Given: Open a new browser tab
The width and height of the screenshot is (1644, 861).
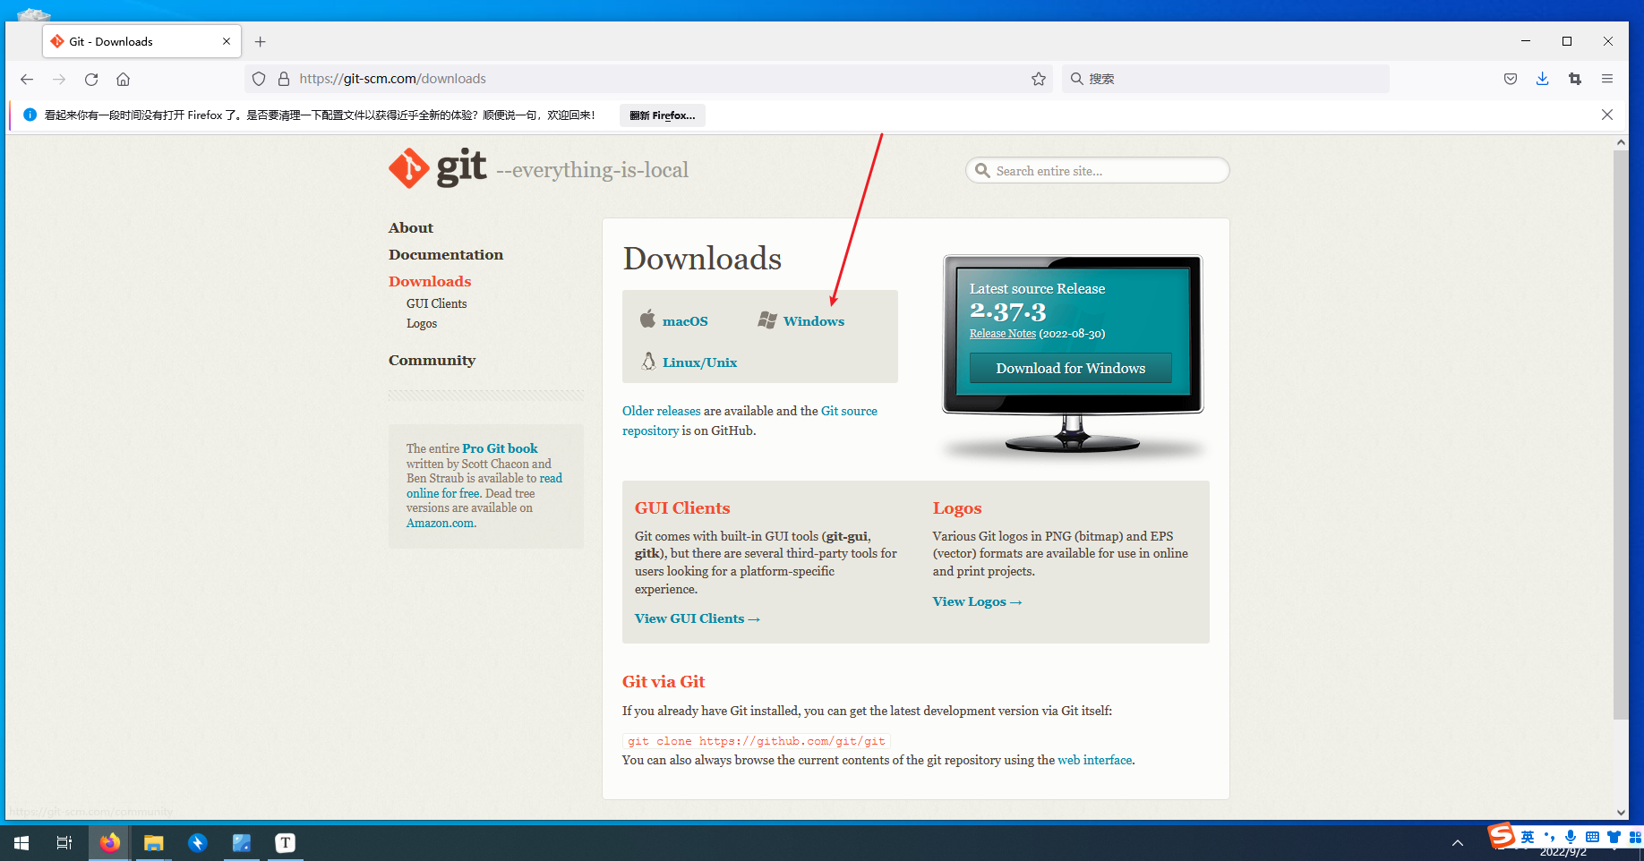Looking at the screenshot, I should pos(261,41).
